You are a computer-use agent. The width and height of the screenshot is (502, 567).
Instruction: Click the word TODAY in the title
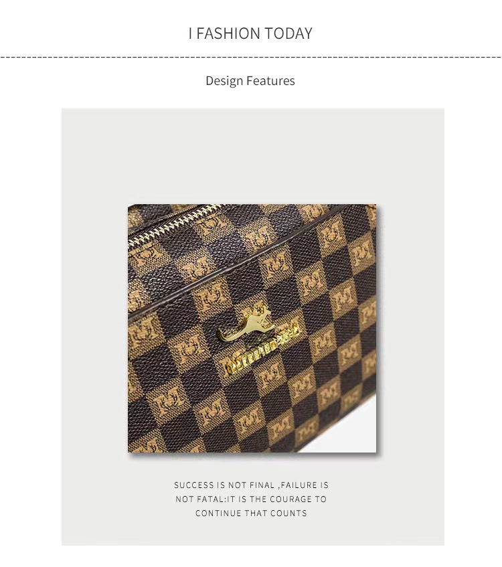pos(288,33)
